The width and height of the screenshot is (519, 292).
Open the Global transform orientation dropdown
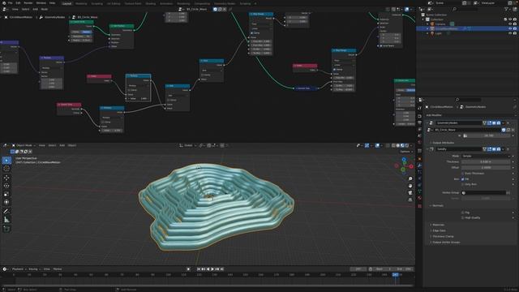click(x=187, y=145)
